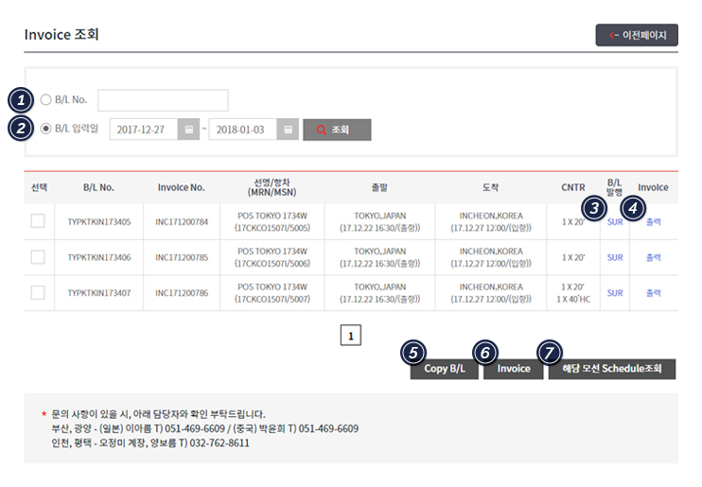This screenshot has height=487, width=702.
Task: Open the start date calendar picker
Action: click(189, 130)
